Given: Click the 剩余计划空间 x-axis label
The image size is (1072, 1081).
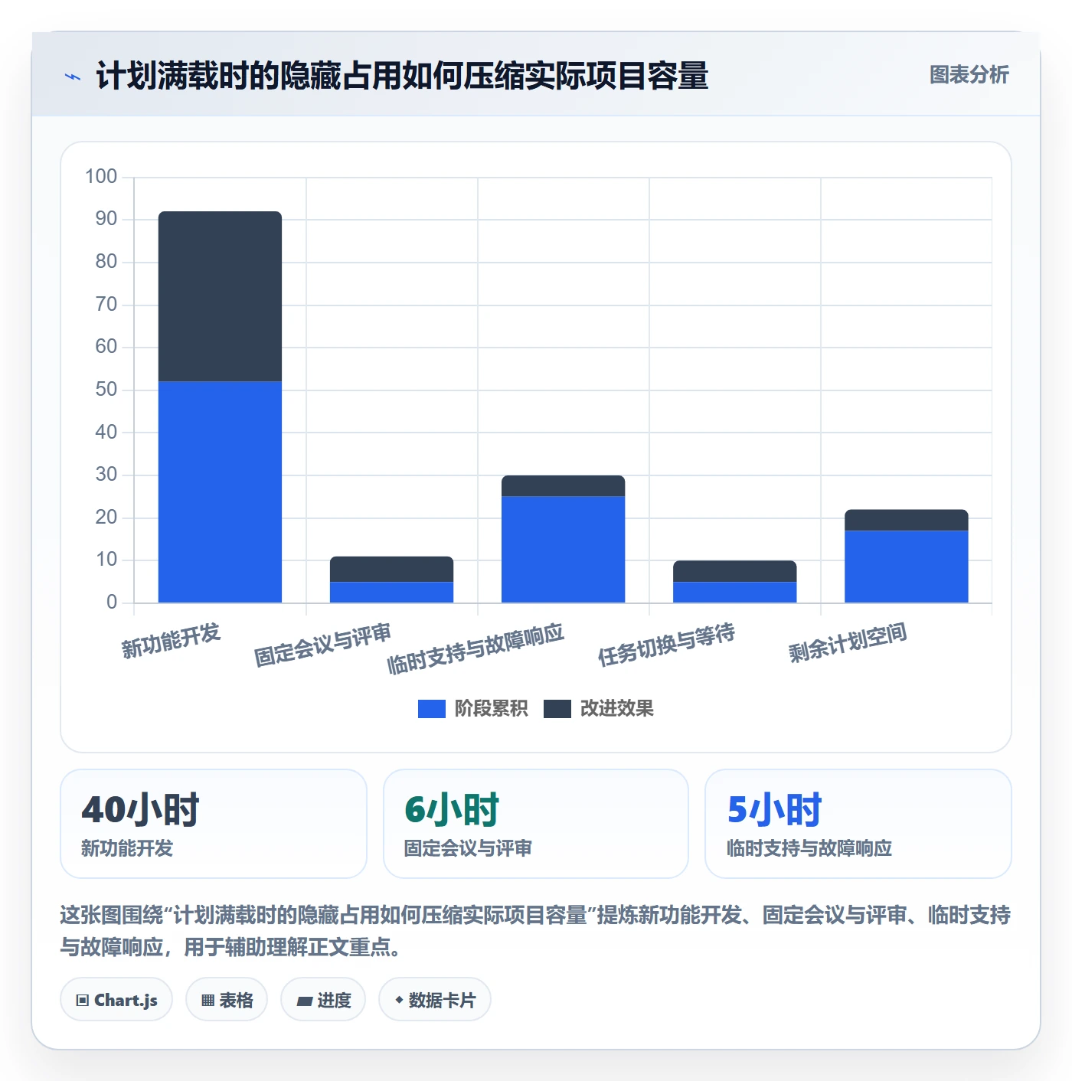Looking at the screenshot, I should [848, 642].
